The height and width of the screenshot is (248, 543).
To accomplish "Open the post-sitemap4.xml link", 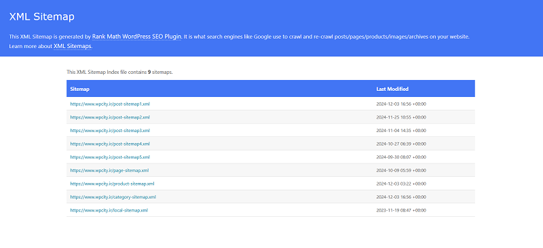I will point(110,144).
